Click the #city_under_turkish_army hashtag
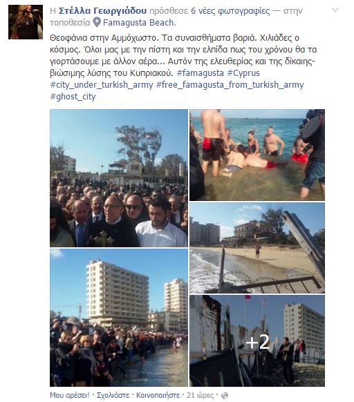 [102, 84]
